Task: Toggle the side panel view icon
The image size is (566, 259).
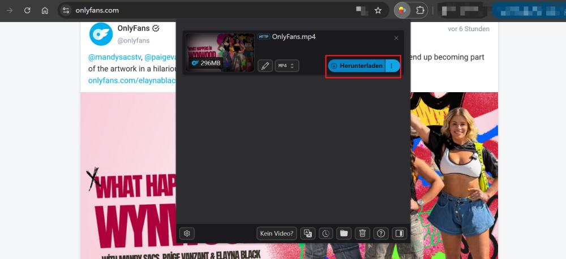Action: tap(399, 234)
